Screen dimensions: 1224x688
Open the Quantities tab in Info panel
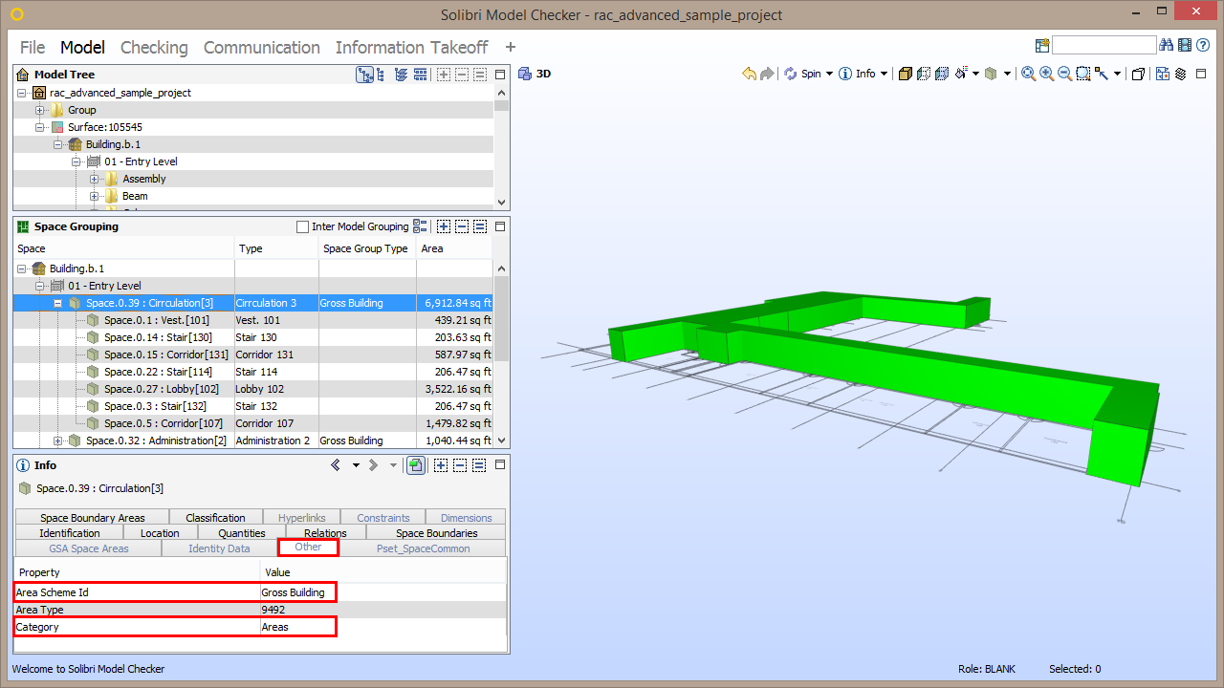pos(241,532)
